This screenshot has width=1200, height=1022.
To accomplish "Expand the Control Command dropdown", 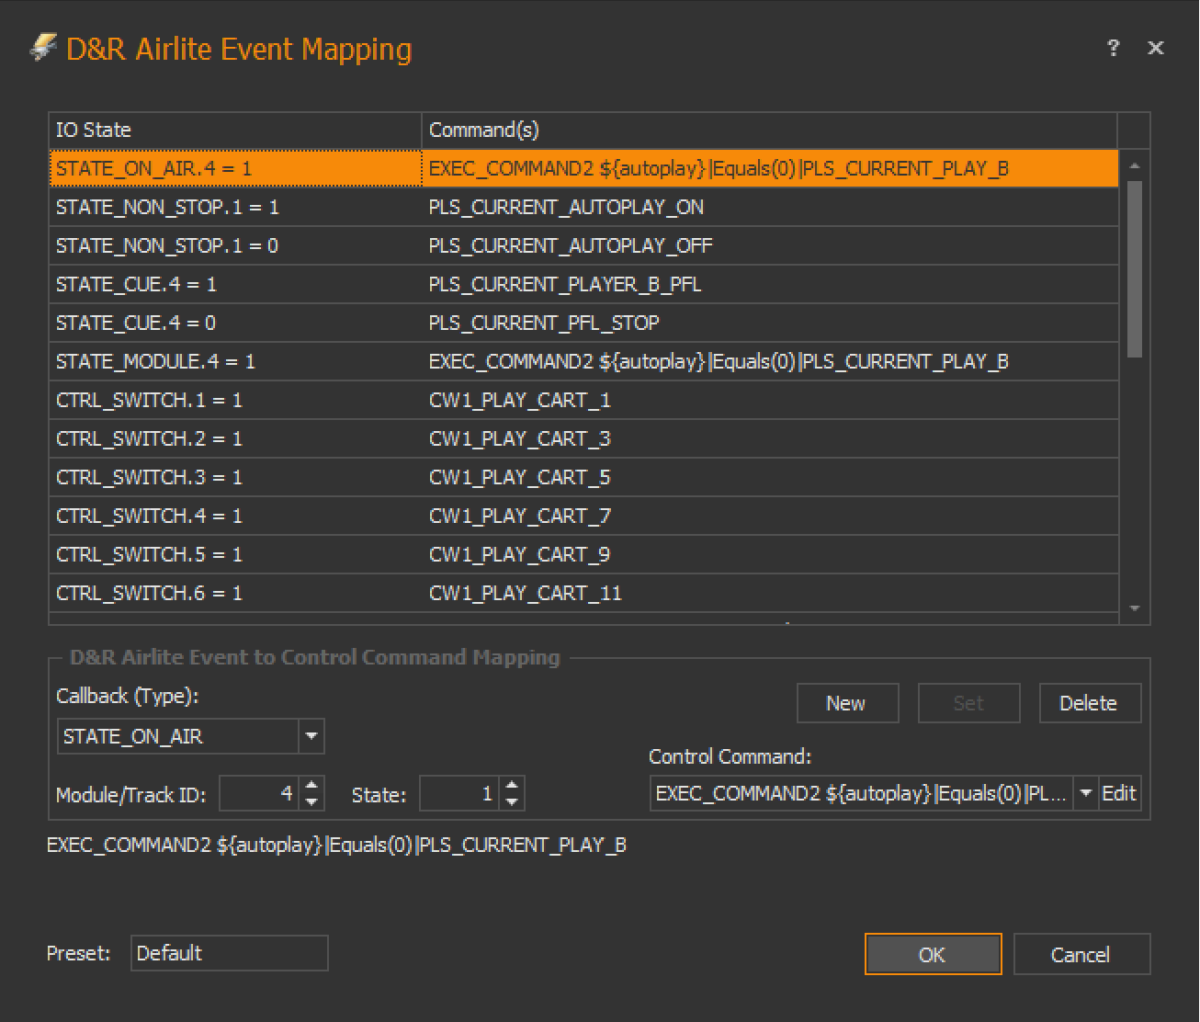I will (1085, 793).
